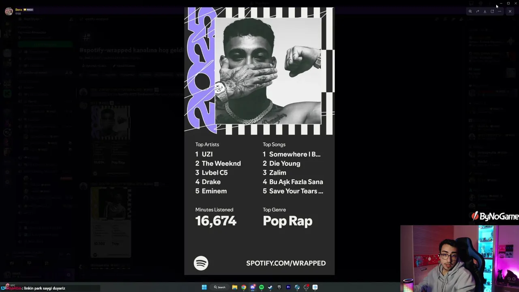Maximize the Discord window
Viewport: 519px width, 292px height.
coord(508,3)
